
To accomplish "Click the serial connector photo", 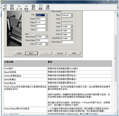I will pyautogui.click(x=14, y=28).
